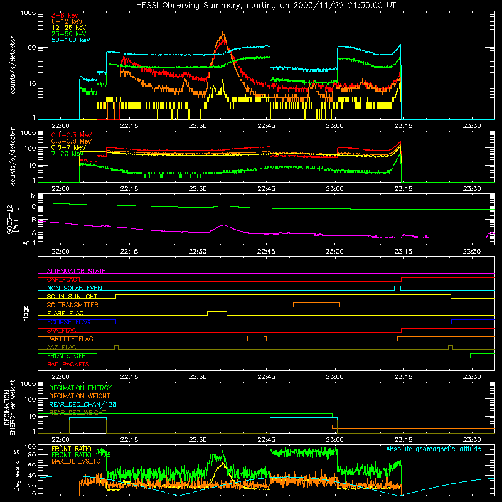The height and width of the screenshot is (502, 502).
Task: Click the NON_SOLAR_EVENT flag label
Action: [76, 288]
